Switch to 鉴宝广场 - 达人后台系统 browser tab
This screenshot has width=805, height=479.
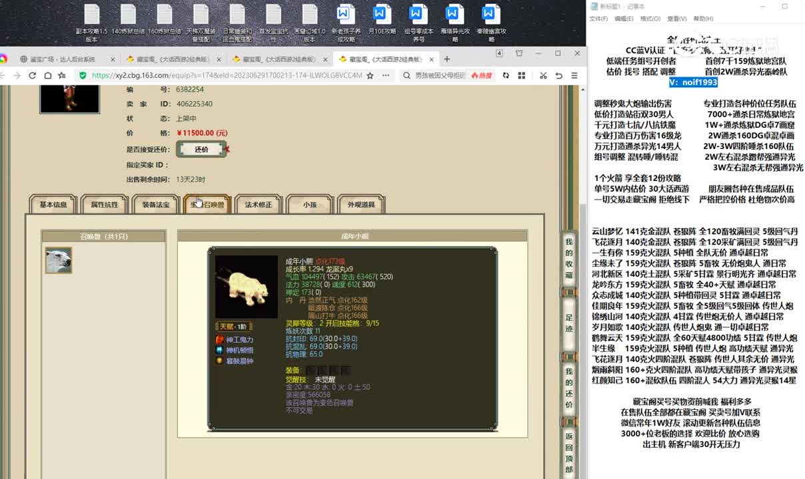[63, 59]
